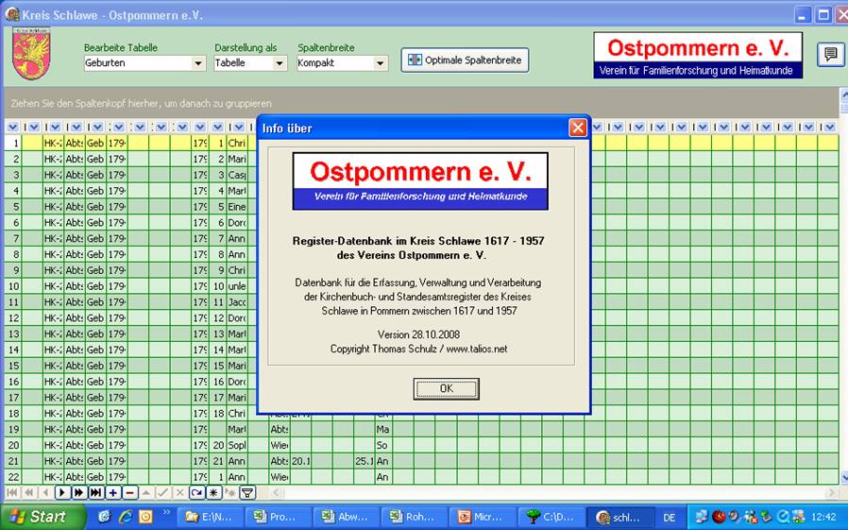The width and height of the screenshot is (848, 530).
Task: Jump forward one page with double-right arrow
Action: click(79, 493)
